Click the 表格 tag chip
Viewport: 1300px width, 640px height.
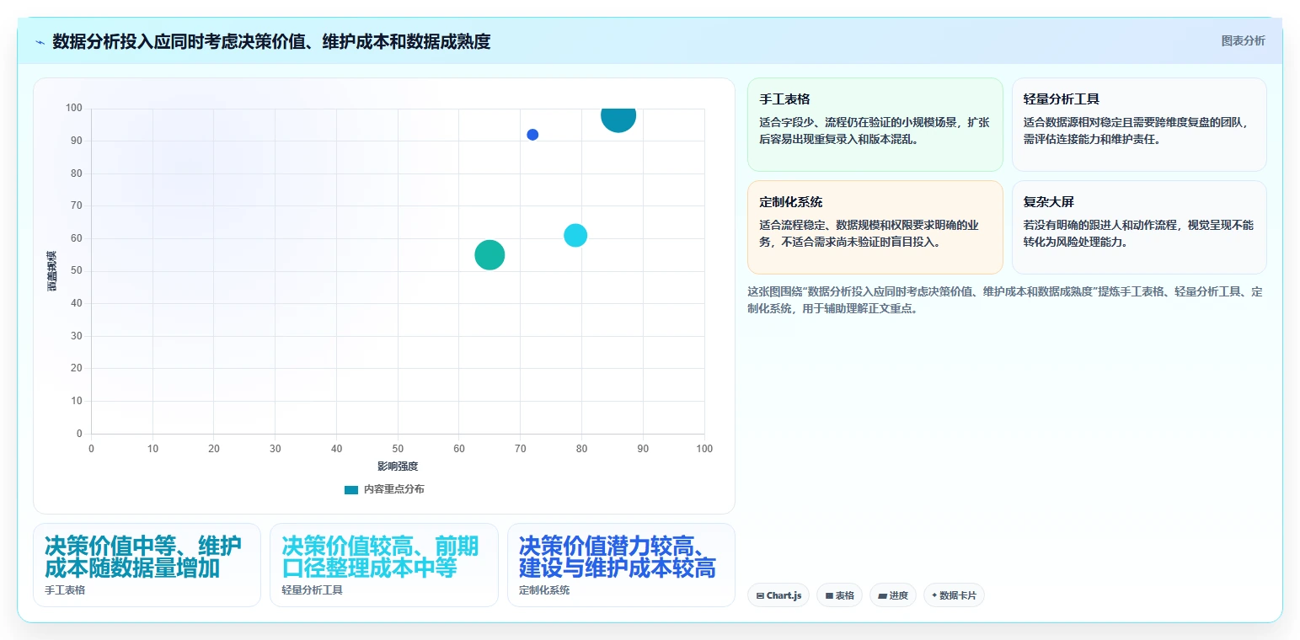click(839, 595)
